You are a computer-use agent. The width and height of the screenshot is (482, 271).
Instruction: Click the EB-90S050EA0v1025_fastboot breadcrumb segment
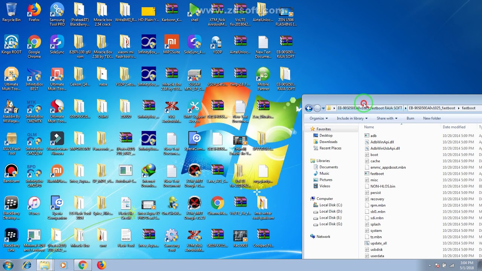tap(432, 108)
